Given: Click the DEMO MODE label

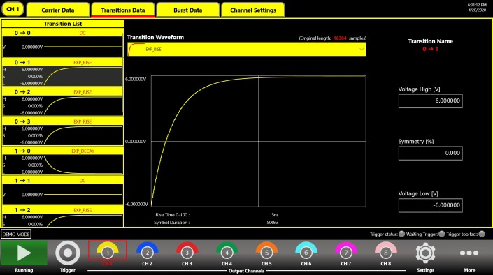Looking at the screenshot, I should (16, 235).
